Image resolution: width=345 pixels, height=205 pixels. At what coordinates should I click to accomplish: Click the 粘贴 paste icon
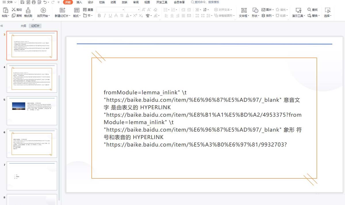5,10
